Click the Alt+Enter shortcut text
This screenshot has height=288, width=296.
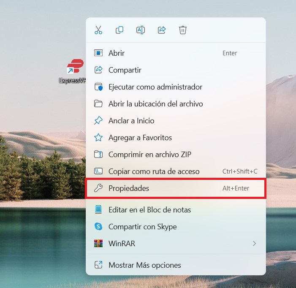pos(236,188)
